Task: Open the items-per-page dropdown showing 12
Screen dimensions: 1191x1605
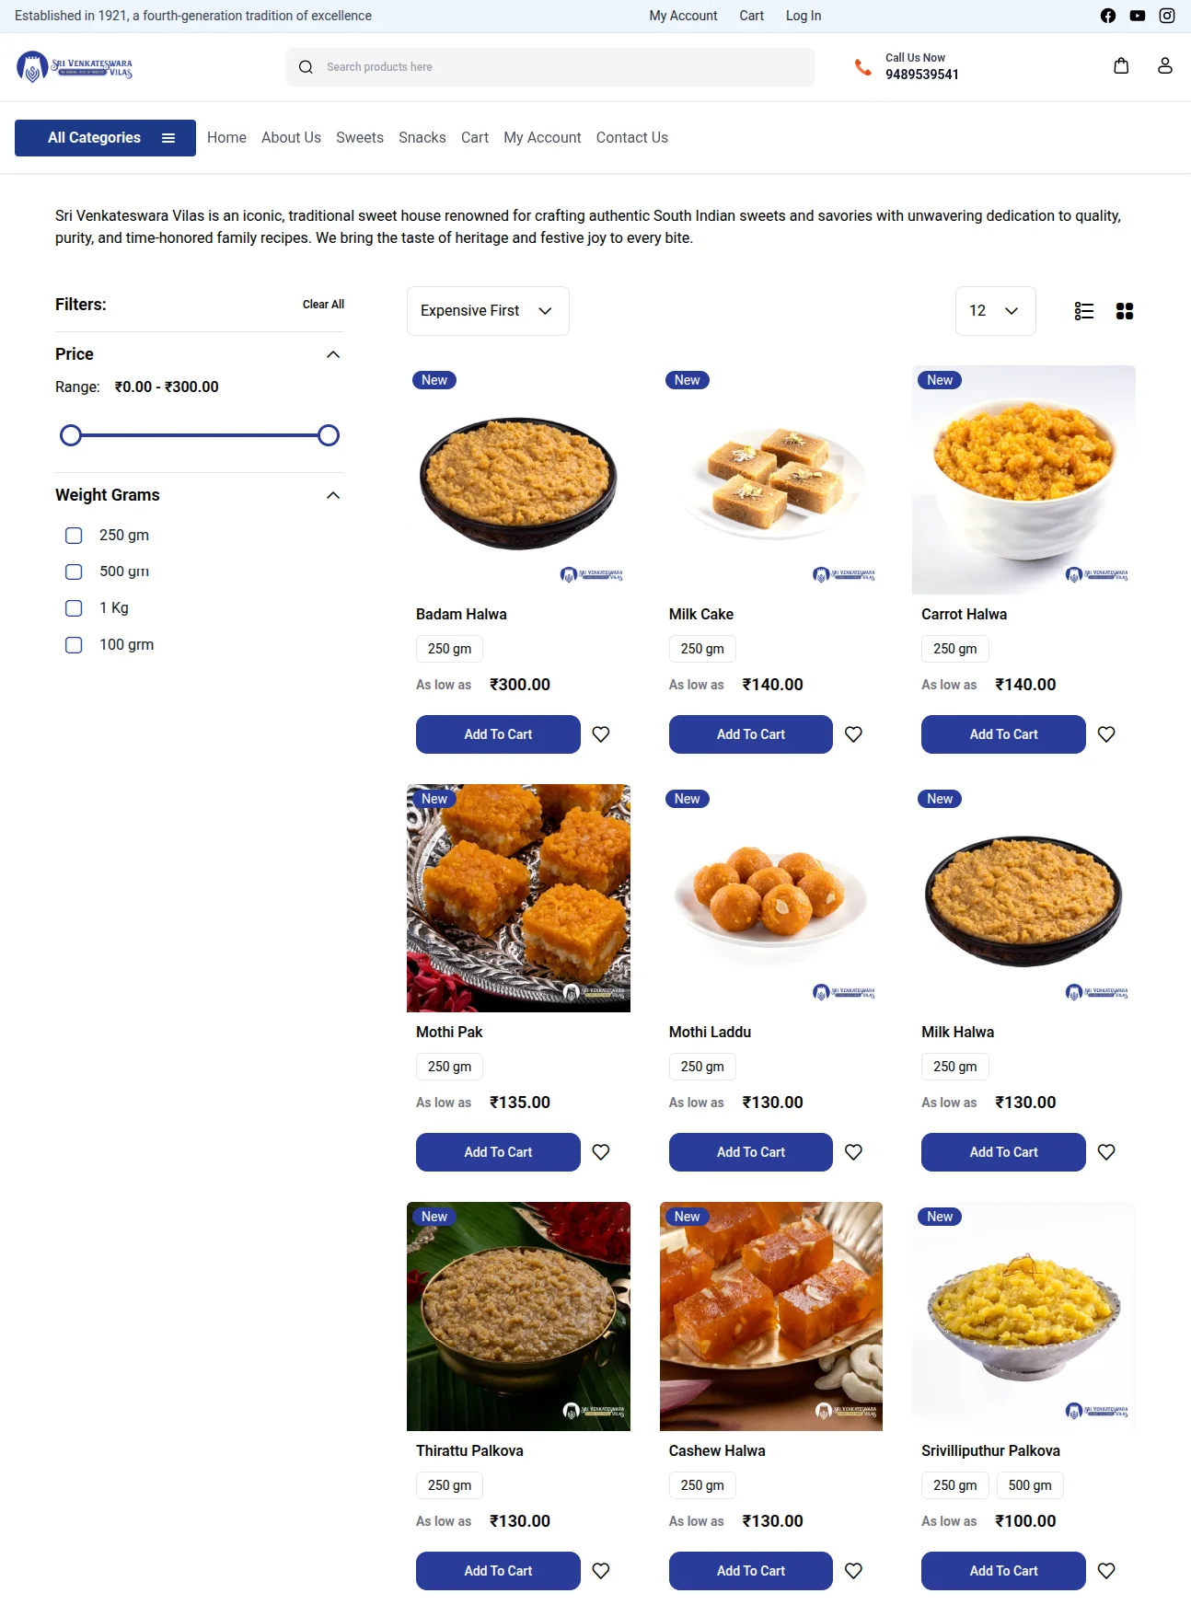Action: tap(995, 311)
